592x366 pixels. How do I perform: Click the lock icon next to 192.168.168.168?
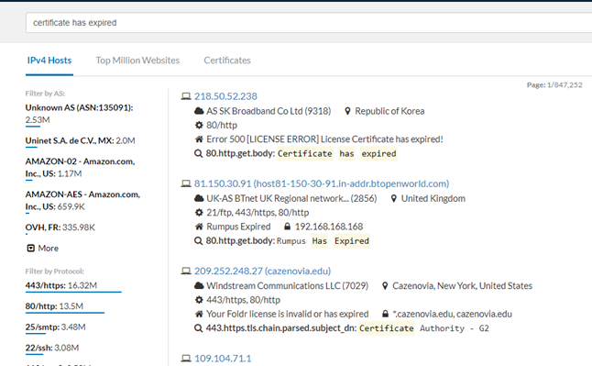point(288,227)
